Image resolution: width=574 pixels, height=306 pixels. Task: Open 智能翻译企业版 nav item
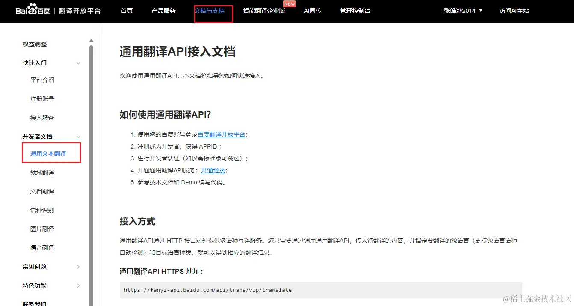264,11
